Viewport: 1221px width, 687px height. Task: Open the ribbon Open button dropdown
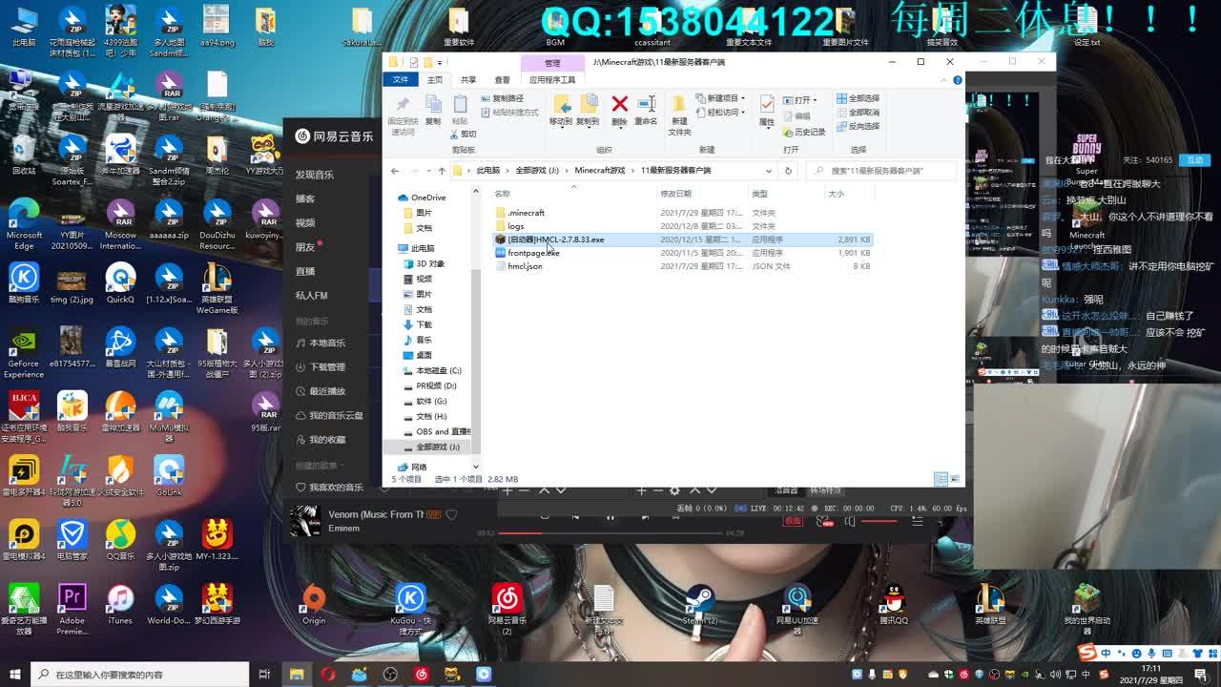(x=801, y=99)
